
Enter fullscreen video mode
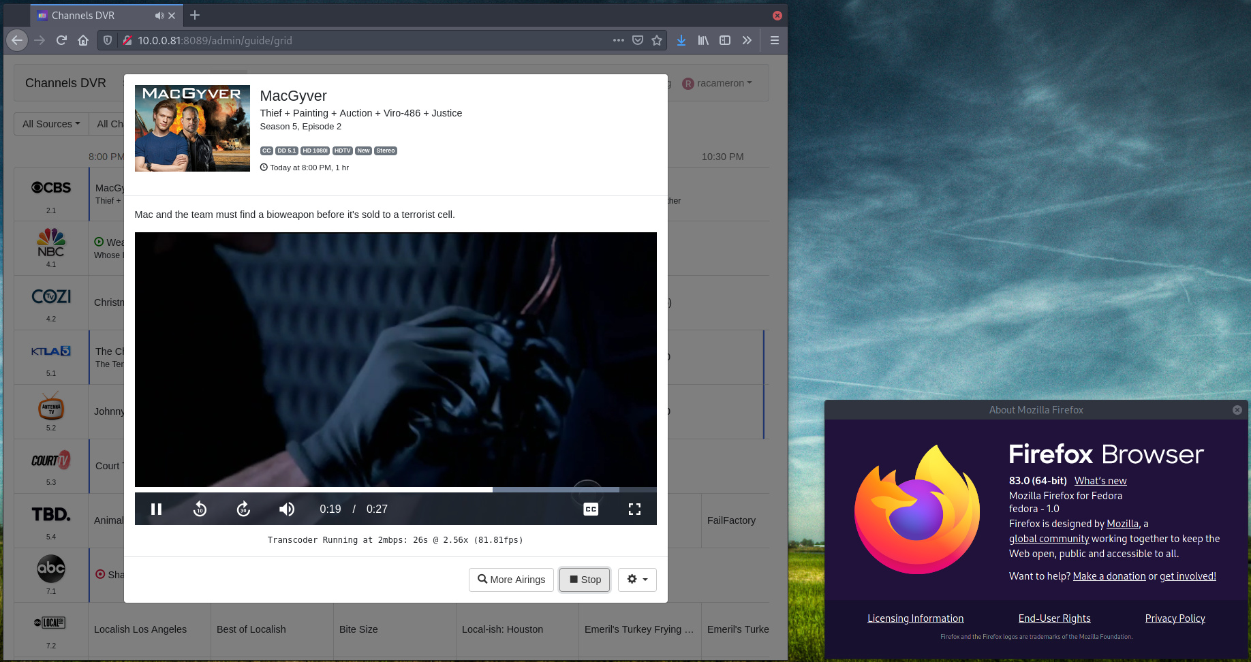coord(634,509)
